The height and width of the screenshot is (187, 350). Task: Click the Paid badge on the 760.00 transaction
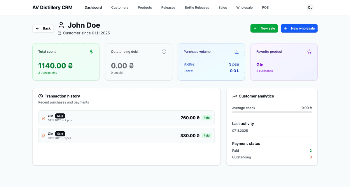206,118
